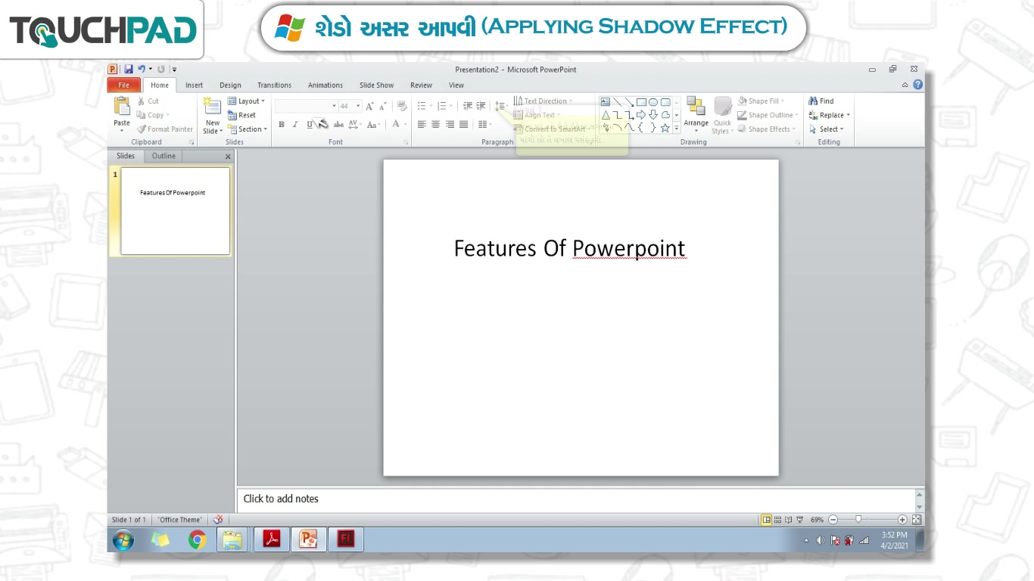Screen dimensions: 1034x581
Task: Pick the font color A button
Action: click(x=395, y=125)
